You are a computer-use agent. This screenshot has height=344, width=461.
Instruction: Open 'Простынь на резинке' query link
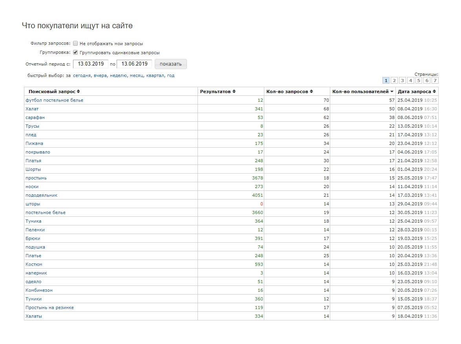click(49, 307)
